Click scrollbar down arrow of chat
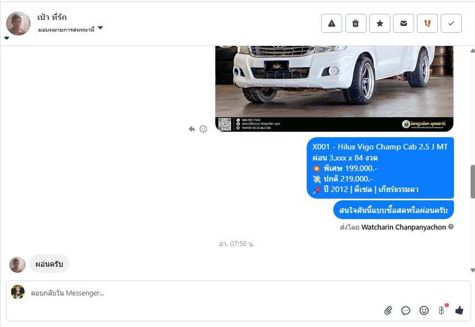The height and width of the screenshot is (327, 475). (473, 270)
